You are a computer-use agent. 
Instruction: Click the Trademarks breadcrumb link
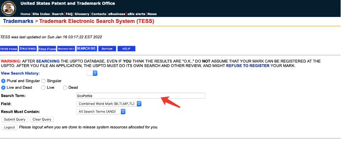[18, 21]
